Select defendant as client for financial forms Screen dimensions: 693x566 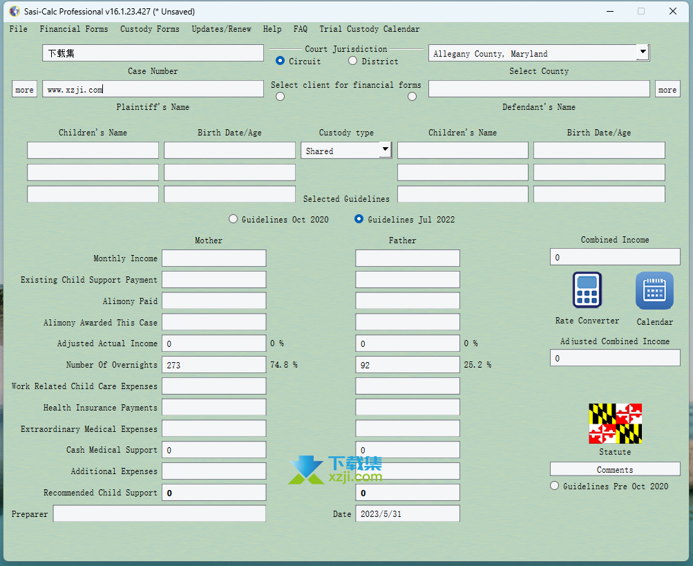(x=412, y=96)
